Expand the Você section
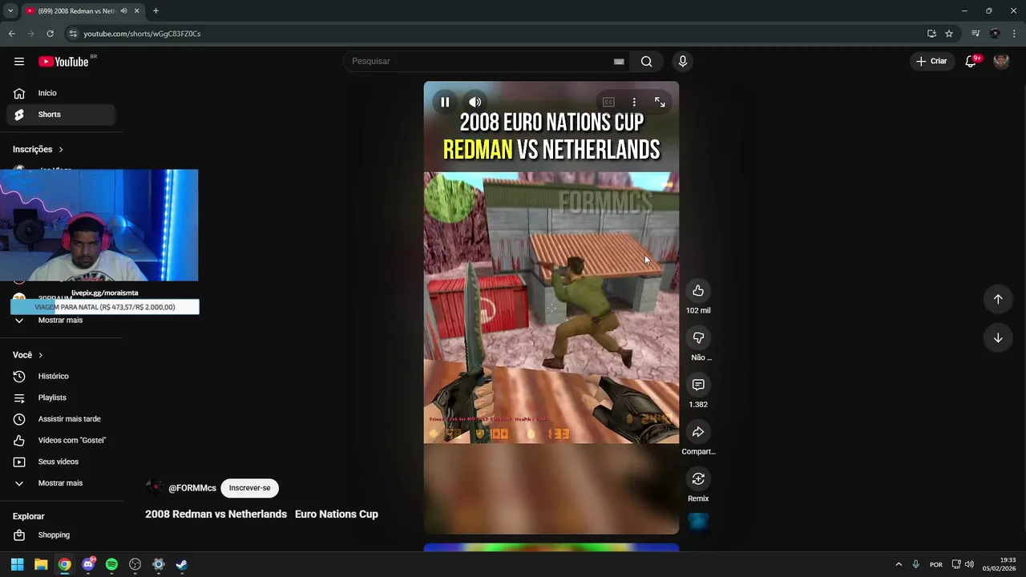Viewport: 1026px width, 577px height. [x=28, y=355]
